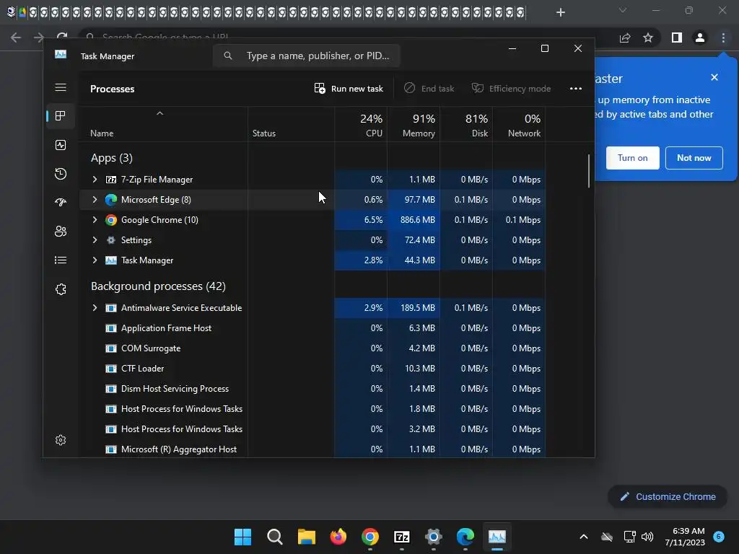739x554 pixels.
Task: Open the Details page in sidebar
Action: (x=61, y=260)
